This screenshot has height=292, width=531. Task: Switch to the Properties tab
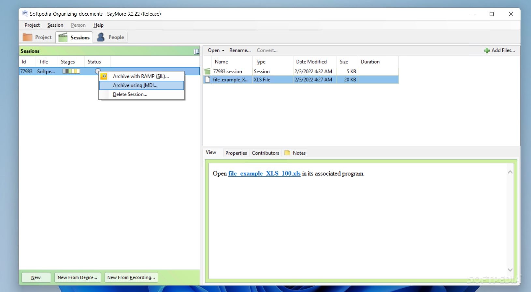pyautogui.click(x=236, y=153)
